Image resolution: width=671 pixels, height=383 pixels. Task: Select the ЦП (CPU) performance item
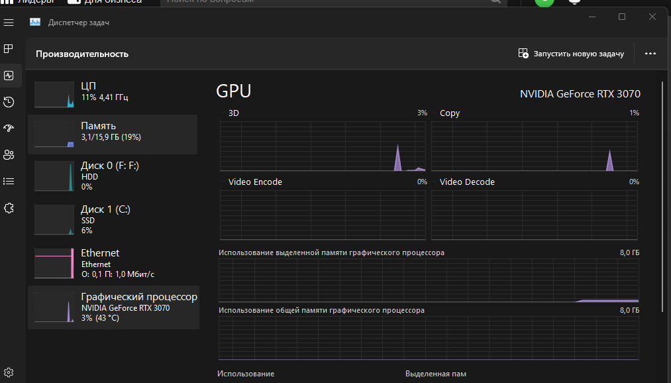click(x=113, y=94)
